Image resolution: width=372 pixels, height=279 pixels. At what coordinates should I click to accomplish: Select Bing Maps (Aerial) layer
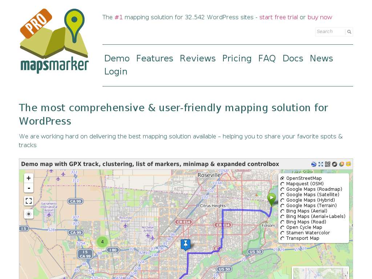click(x=282, y=211)
